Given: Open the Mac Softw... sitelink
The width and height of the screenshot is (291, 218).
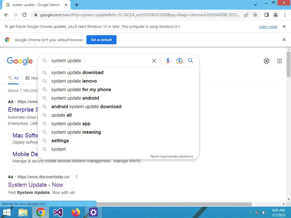Looking at the screenshot, I should coord(25,135).
